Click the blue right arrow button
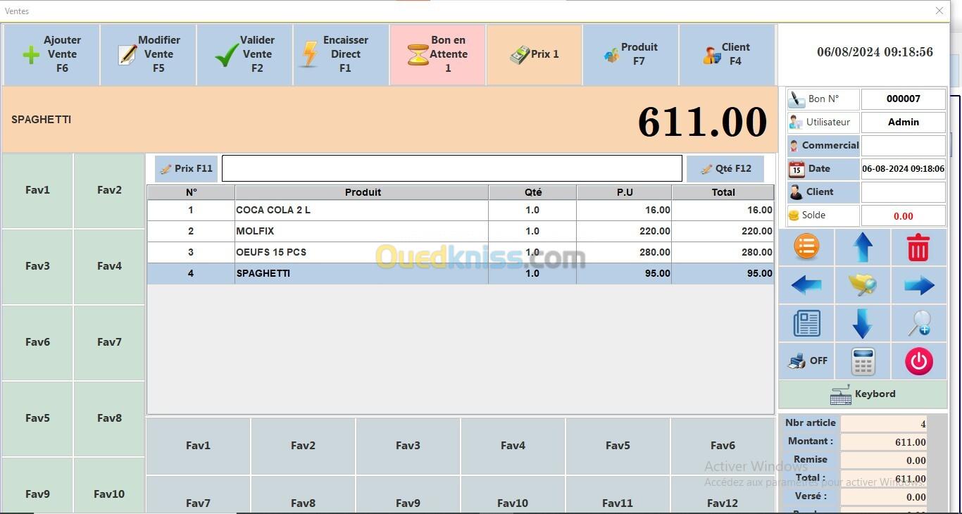This screenshot has height=514, width=962. pyautogui.click(x=918, y=285)
